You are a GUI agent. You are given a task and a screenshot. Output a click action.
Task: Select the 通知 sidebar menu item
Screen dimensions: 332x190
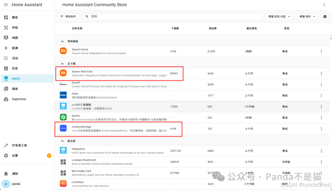coord(27,173)
